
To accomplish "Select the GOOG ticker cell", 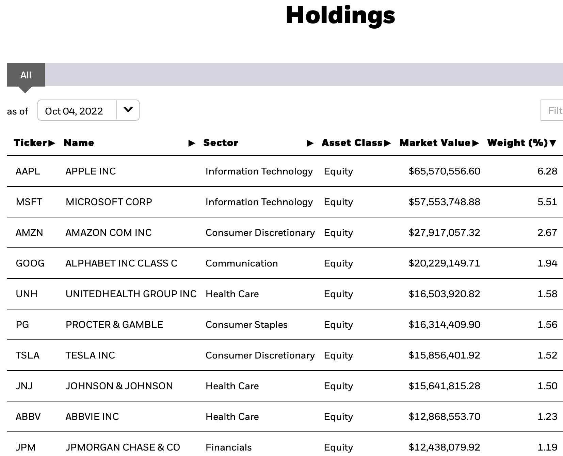I will coord(30,263).
